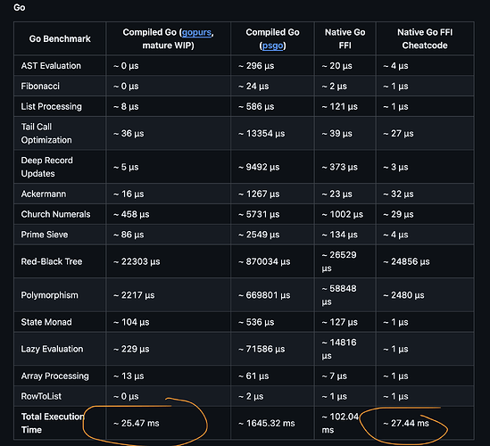490x446 pixels.
Task: Select the Native Go FFI Cheatcode header
Action: pos(425,38)
